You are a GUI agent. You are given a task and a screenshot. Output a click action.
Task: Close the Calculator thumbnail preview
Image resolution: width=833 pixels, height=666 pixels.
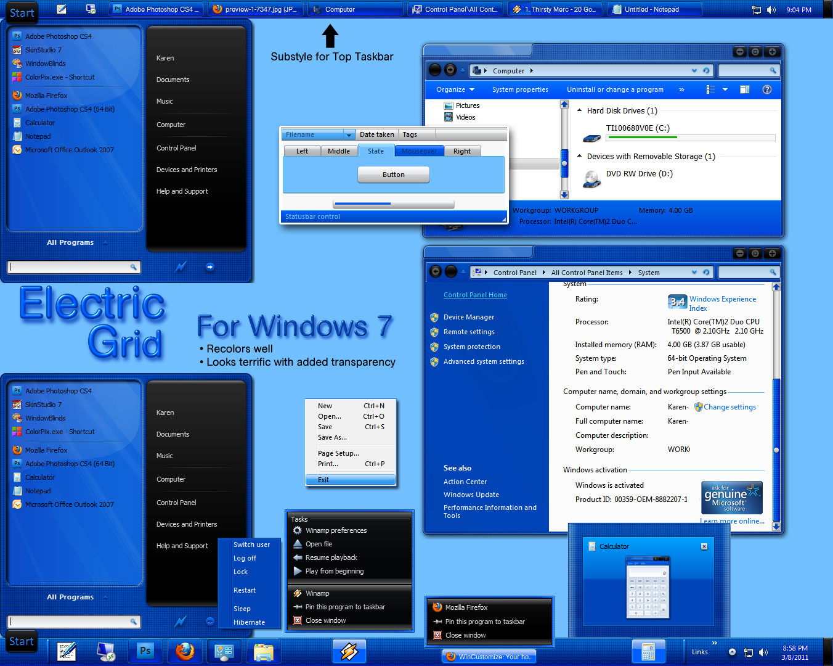click(704, 546)
